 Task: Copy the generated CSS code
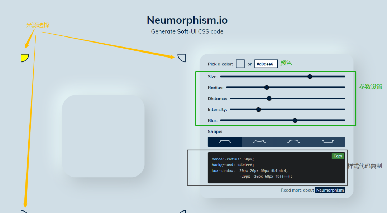[338, 156]
